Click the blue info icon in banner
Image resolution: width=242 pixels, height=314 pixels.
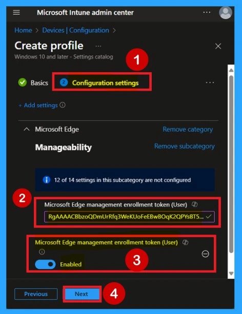pos(47,180)
